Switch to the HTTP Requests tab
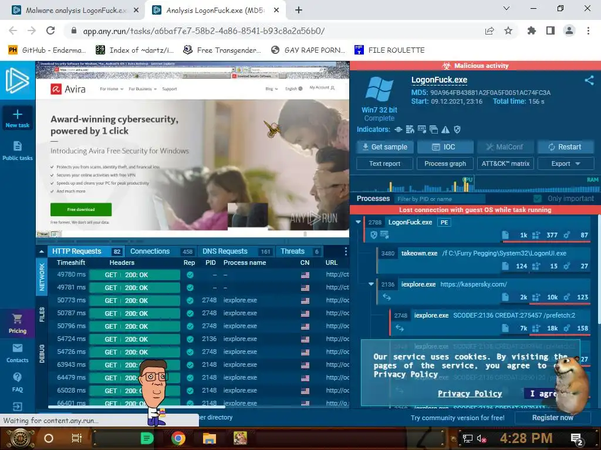Screen dimensions: 601x450 (x=86, y=251)
